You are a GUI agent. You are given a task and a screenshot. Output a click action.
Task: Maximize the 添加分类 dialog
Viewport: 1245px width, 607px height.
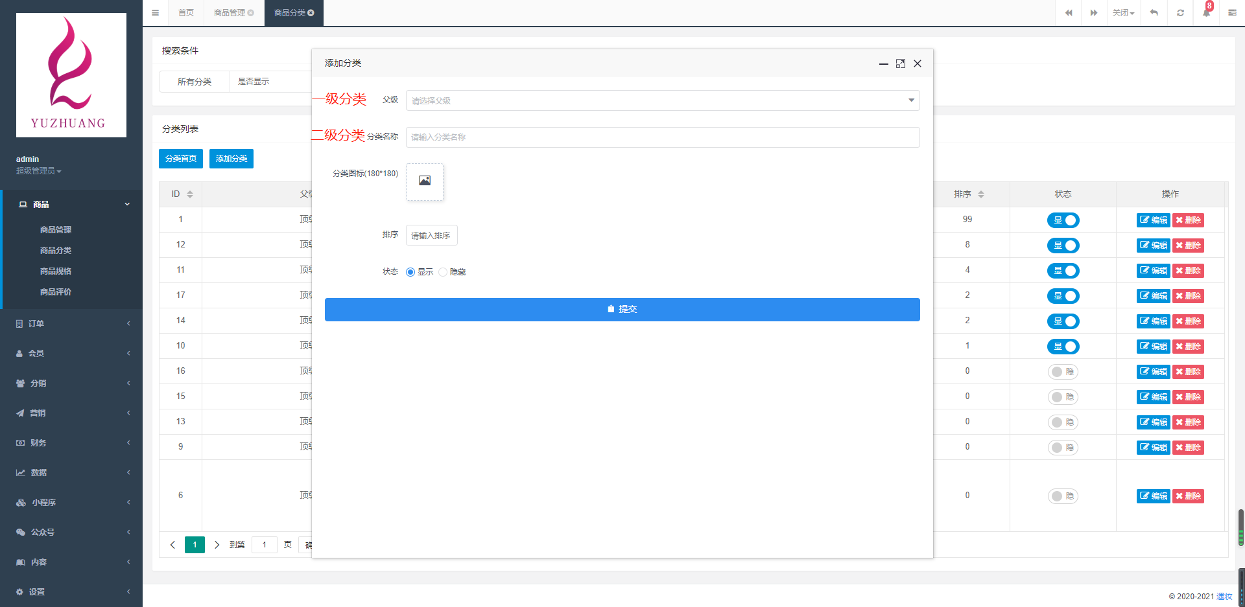click(901, 63)
